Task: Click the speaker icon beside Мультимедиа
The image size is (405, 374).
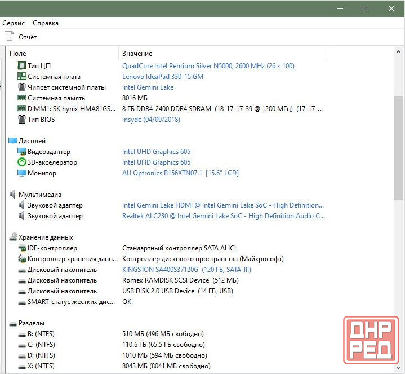Action: click(x=12, y=194)
